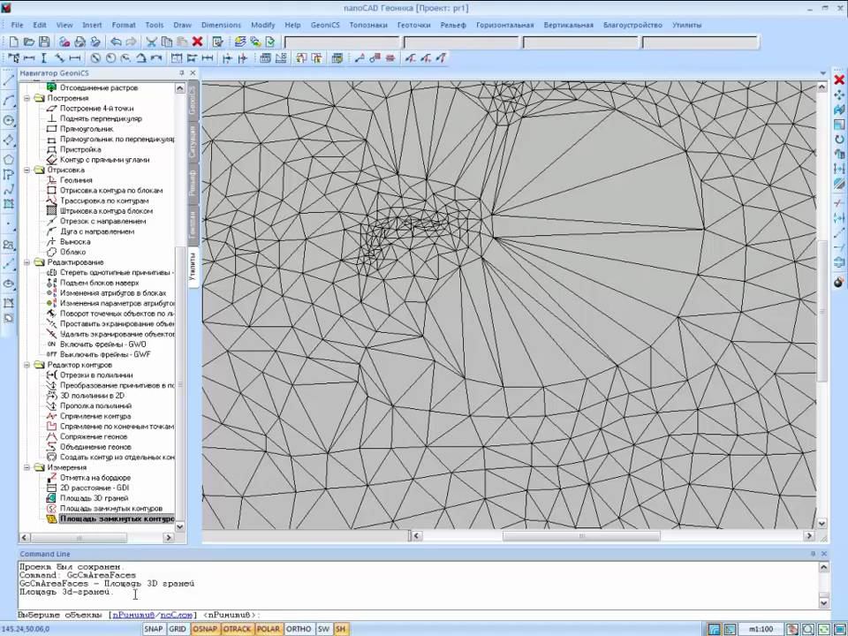The image size is (848, 636).
Task: Click the поСлою command line option
Action: (178, 615)
